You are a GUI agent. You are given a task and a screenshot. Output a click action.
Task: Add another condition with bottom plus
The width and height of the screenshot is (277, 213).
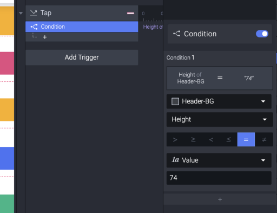(220, 199)
